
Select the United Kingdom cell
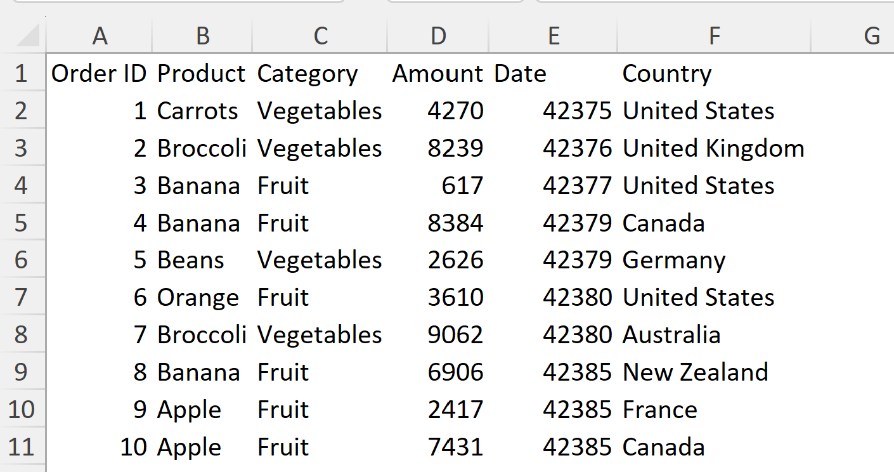tap(713, 148)
